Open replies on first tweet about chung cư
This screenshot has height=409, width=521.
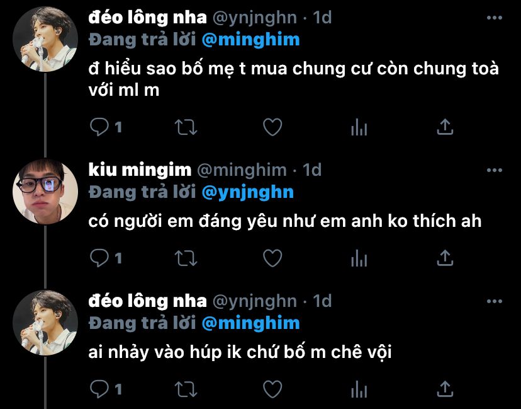click(x=99, y=127)
